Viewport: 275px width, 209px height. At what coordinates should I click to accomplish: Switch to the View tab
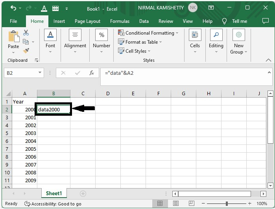pyautogui.click(x=188, y=21)
